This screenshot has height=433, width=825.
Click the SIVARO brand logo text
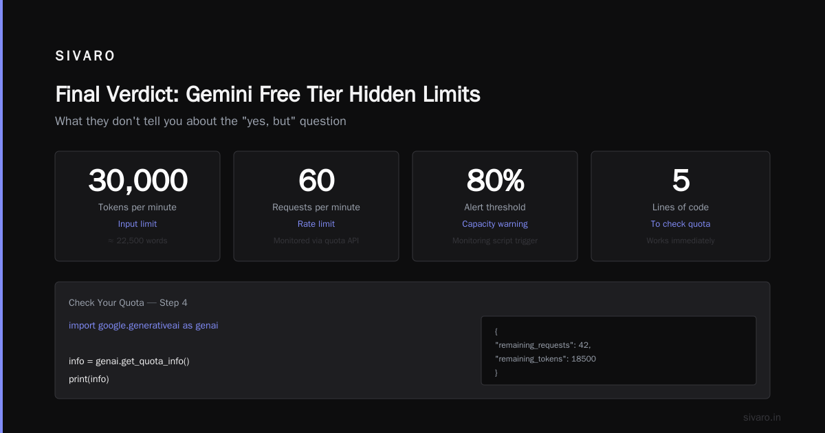point(85,56)
